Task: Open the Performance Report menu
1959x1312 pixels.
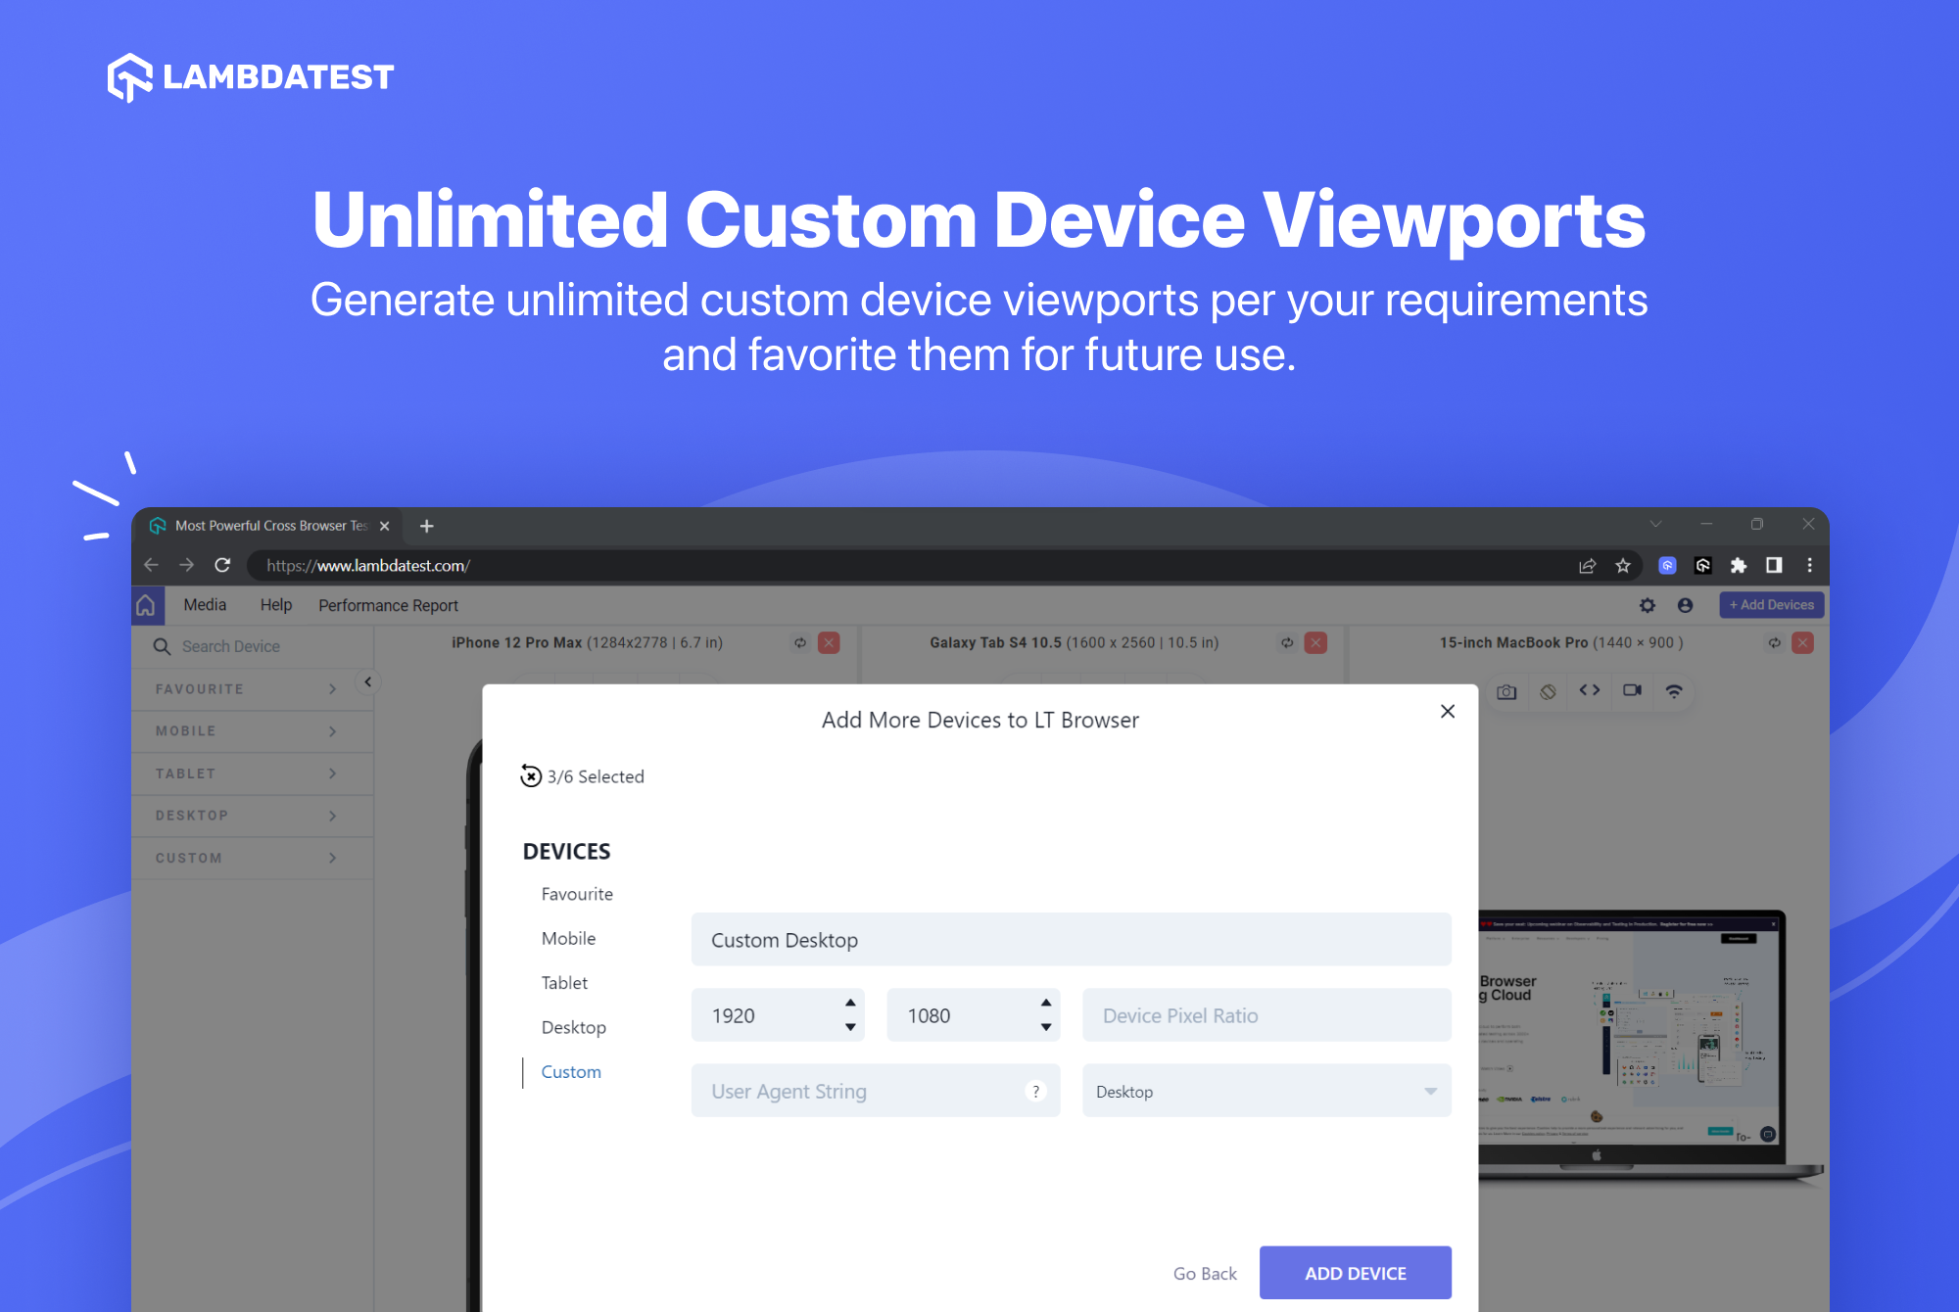Action: coord(388,605)
